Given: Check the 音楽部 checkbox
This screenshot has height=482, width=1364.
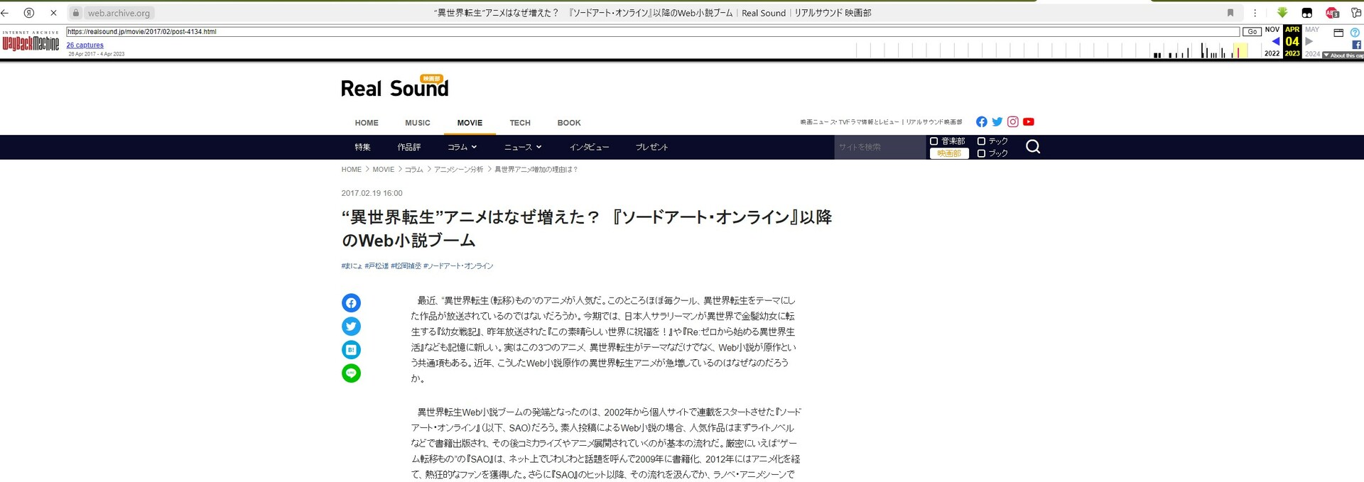Looking at the screenshot, I should coord(934,141).
